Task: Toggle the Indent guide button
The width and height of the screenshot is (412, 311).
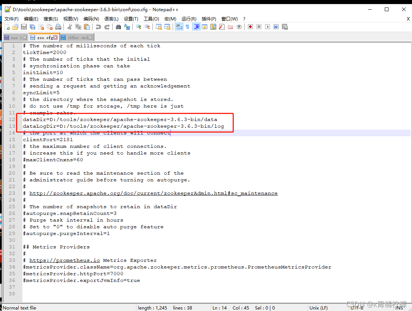Action: click(x=196, y=27)
